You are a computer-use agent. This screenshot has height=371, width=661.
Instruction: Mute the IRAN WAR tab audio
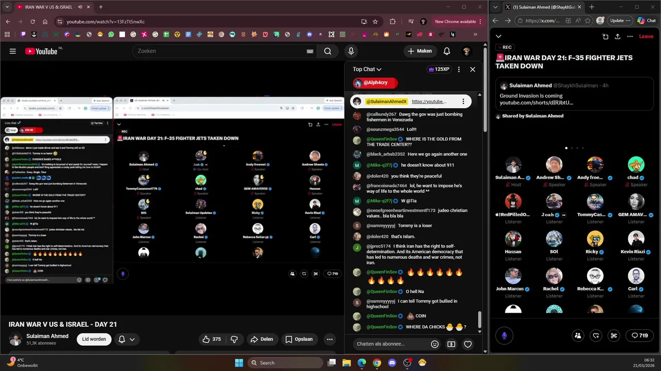click(x=80, y=7)
